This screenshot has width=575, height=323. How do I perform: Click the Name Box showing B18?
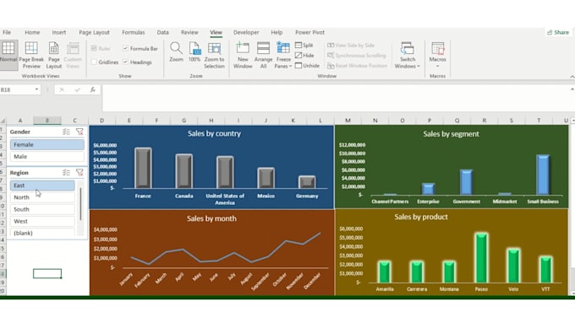17,89
